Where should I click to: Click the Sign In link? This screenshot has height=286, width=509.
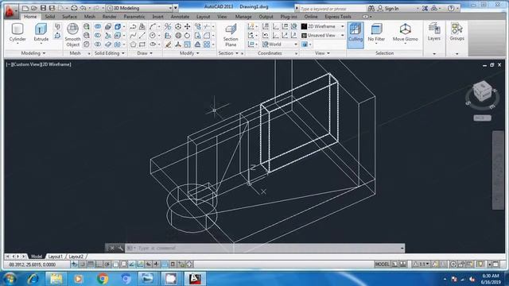392,9
